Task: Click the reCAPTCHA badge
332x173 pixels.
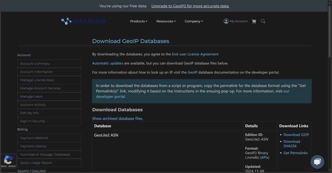Action: click(x=8, y=161)
